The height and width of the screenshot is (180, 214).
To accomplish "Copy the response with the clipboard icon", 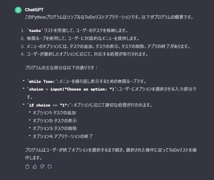I will [x=28, y=166].
